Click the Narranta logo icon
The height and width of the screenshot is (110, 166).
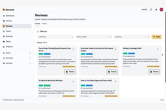[x=4, y=10]
